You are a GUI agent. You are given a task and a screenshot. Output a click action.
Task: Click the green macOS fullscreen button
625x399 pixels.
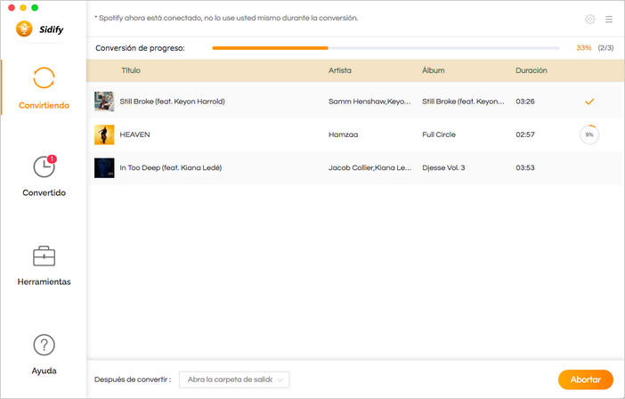pyautogui.click(x=35, y=8)
